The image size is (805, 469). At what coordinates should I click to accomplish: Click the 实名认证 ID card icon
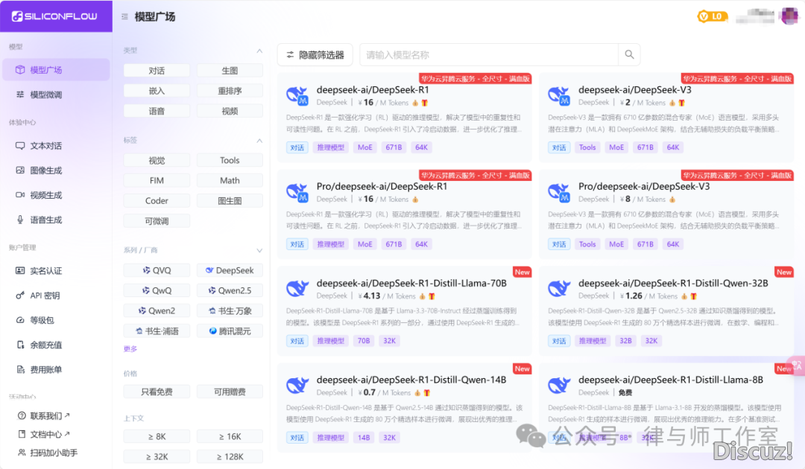click(x=20, y=270)
